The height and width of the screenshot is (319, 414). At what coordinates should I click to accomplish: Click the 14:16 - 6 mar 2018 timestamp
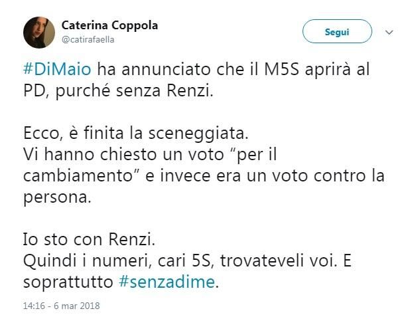click(60, 306)
